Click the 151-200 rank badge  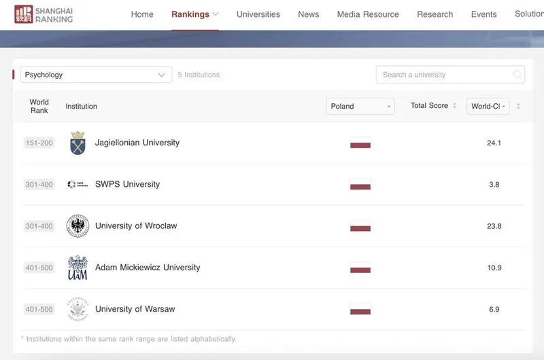pyautogui.click(x=39, y=143)
